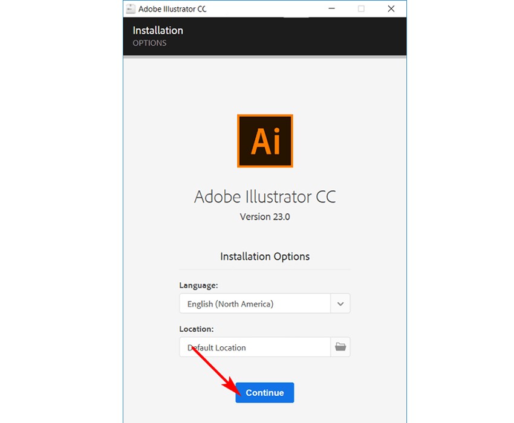Screen dimensions: 514x423
Task: Click the Adobe Illustrator CC product name
Action: (265, 197)
